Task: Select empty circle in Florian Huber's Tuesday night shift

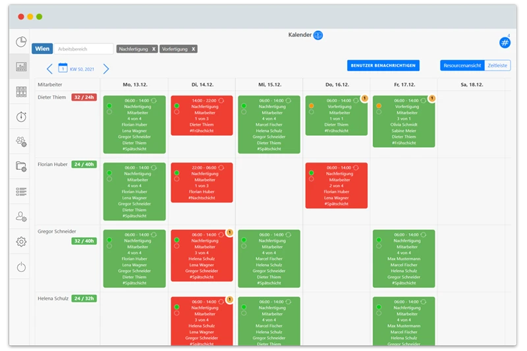Action: [176, 179]
